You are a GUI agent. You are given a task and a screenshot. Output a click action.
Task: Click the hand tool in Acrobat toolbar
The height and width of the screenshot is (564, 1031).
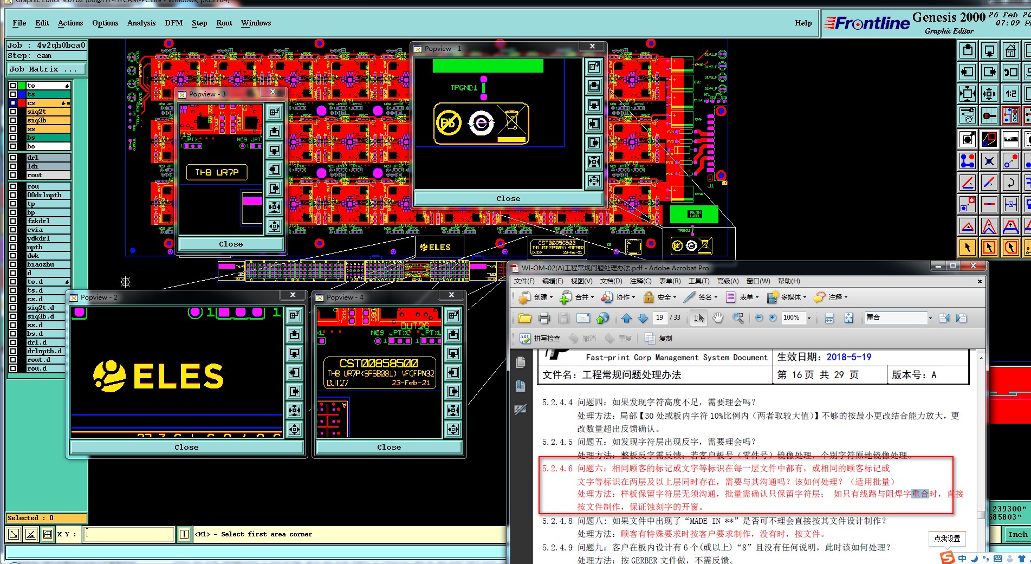(718, 318)
